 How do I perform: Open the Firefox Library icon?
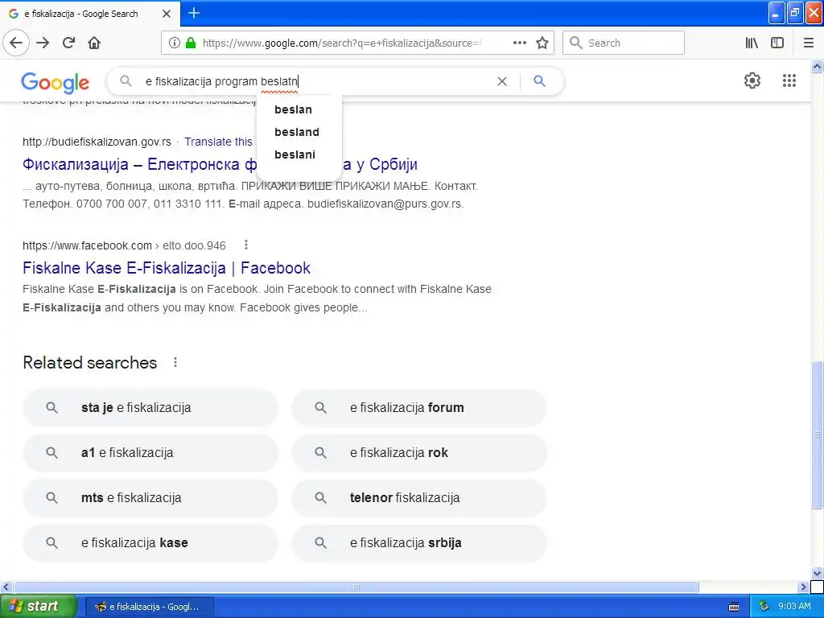tap(752, 43)
